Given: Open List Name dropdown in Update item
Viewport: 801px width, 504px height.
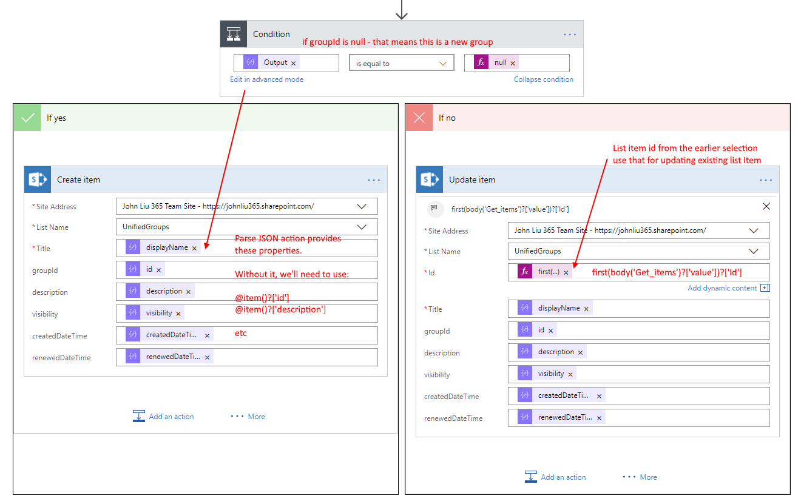Looking at the screenshot, I should point(754,251).
